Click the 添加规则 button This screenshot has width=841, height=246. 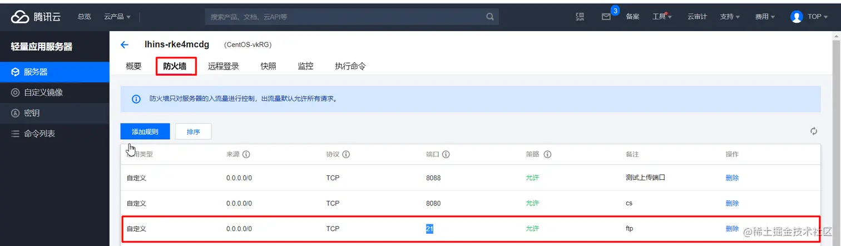[145, 131]
